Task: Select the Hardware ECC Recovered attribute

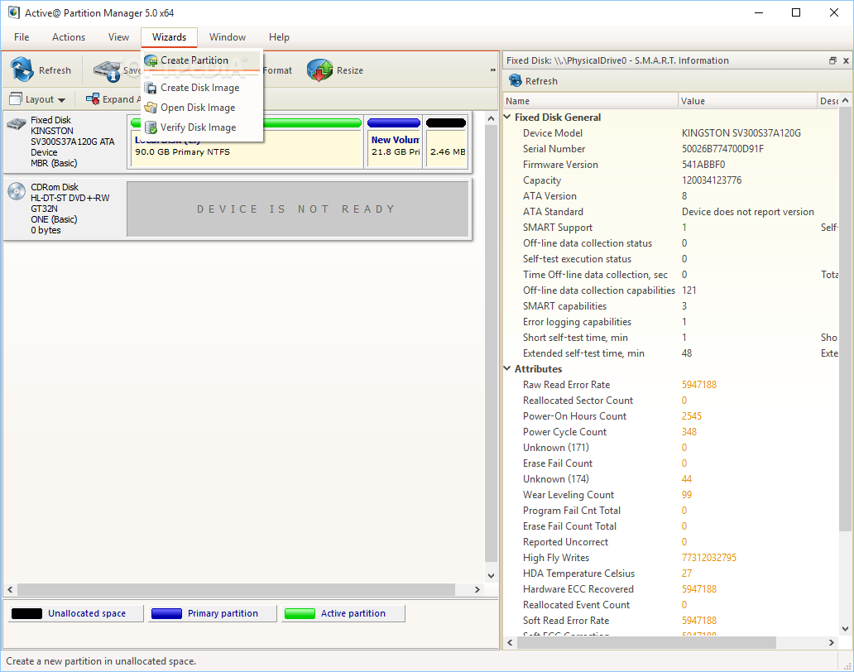Action: (x=671, y=589)
